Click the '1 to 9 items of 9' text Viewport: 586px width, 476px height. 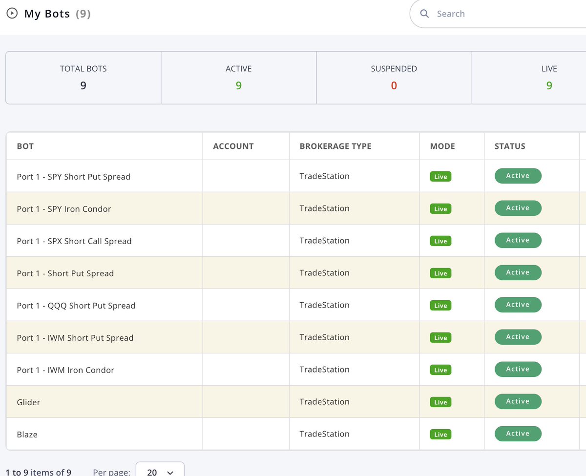point(39,472)
